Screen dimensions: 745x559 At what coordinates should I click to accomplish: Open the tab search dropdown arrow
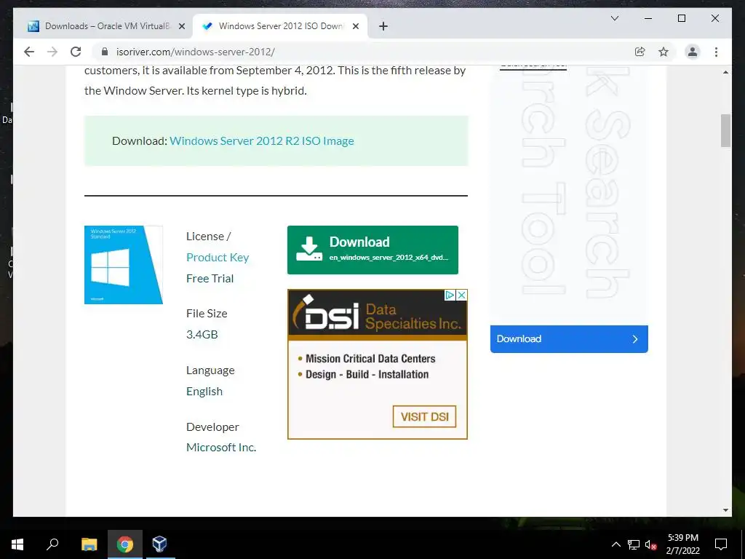pyautogui.click(x=614, y=18)
